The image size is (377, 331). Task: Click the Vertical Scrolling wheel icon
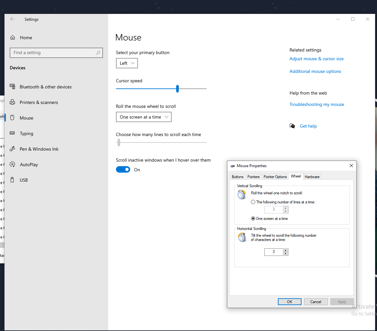[x=242, y=194]
